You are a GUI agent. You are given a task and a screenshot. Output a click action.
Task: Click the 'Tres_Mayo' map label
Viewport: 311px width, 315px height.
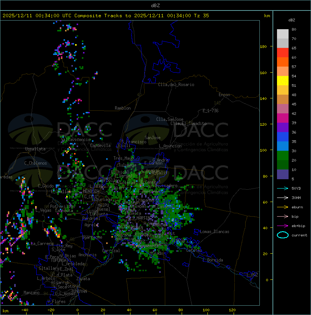click(123, 158)
